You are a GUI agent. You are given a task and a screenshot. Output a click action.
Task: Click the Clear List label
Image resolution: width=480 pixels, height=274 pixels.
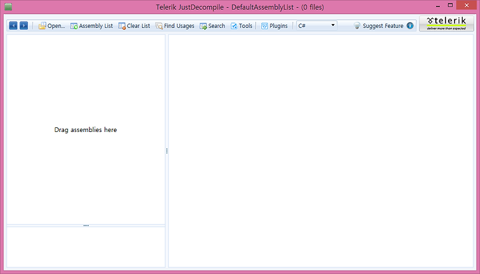coord(139,26)
